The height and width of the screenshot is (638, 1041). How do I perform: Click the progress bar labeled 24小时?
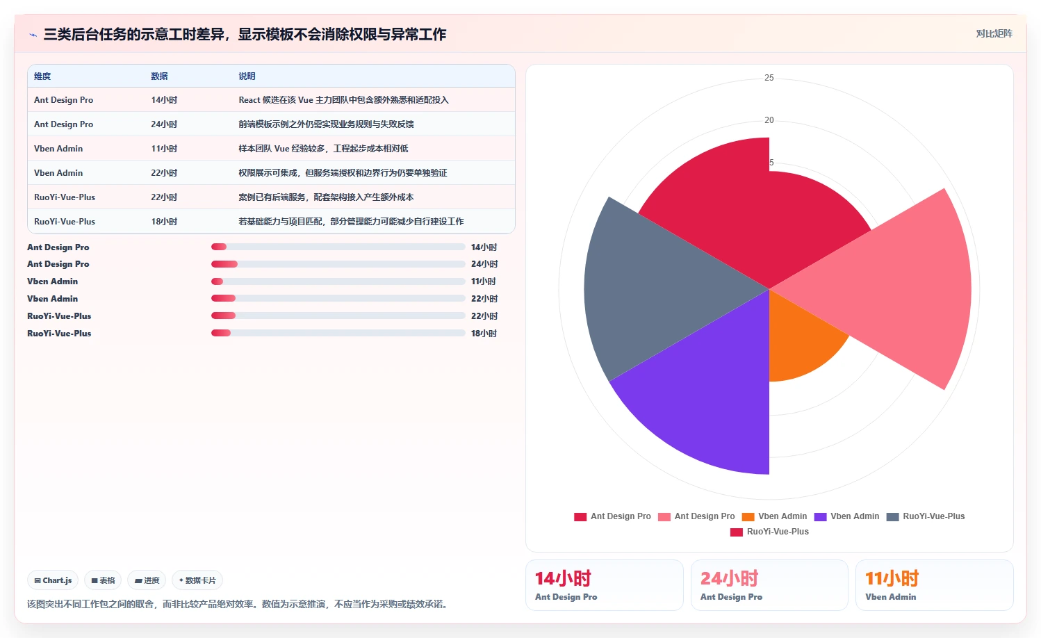338,264
